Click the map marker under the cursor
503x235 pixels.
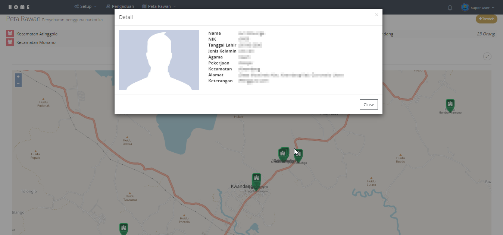[x=298, y=155]
